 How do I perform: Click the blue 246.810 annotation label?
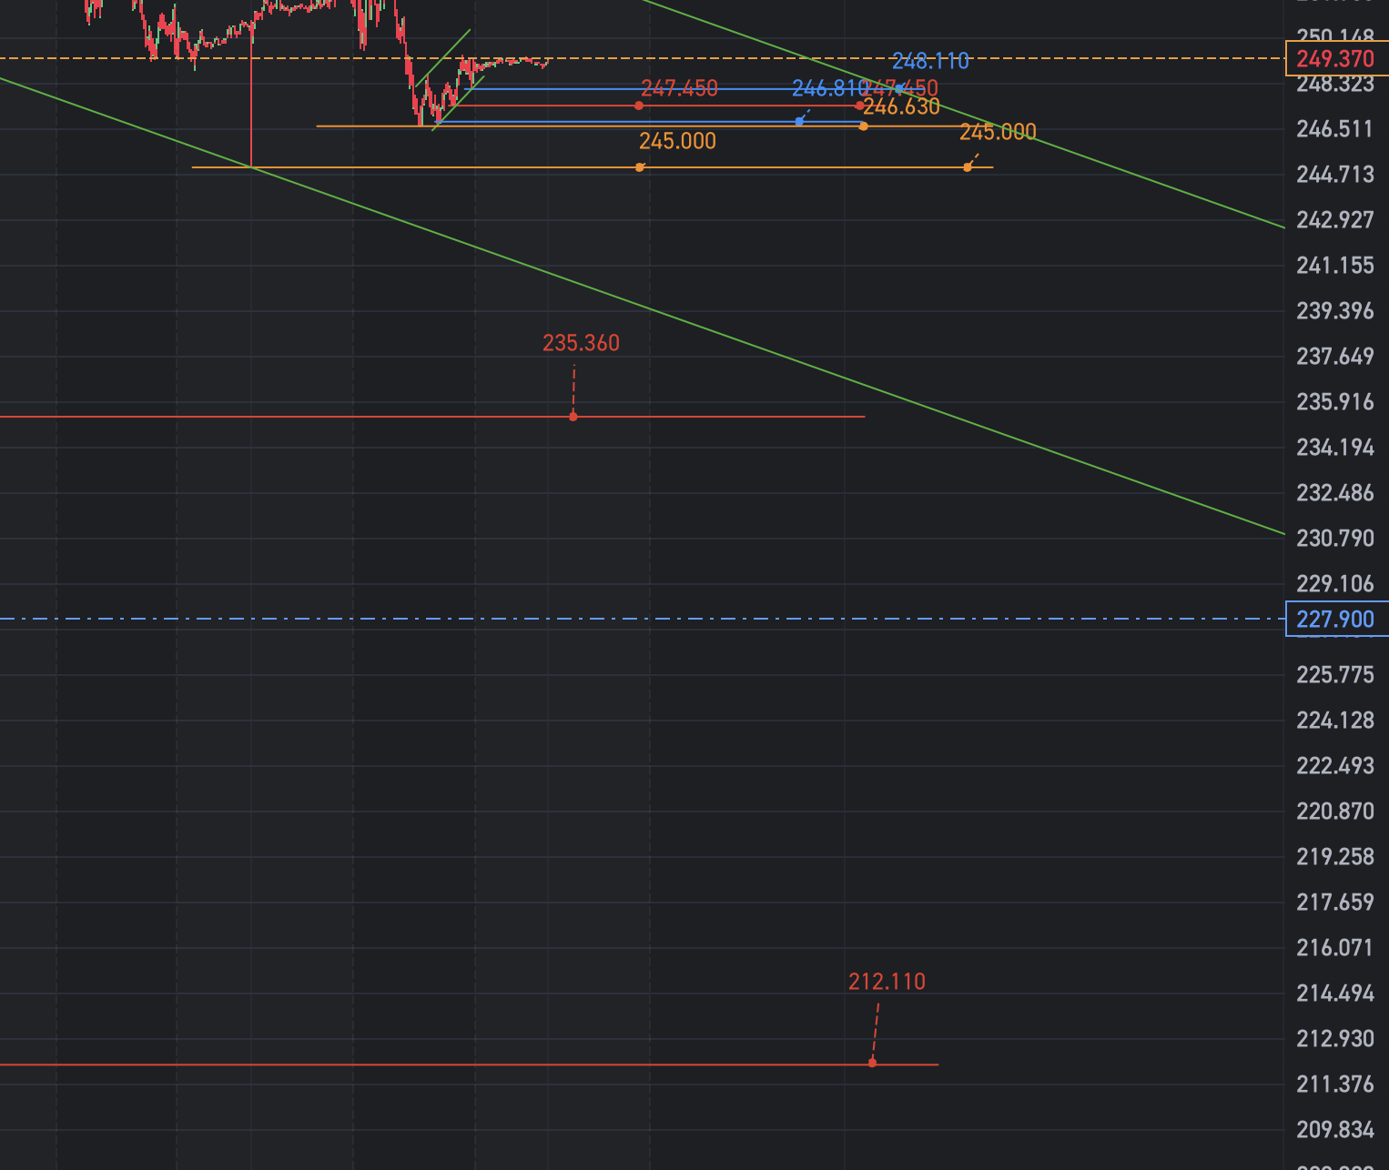(829, 88)
